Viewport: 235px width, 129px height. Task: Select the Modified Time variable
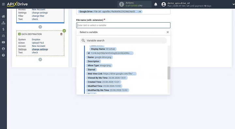[104, 86]
